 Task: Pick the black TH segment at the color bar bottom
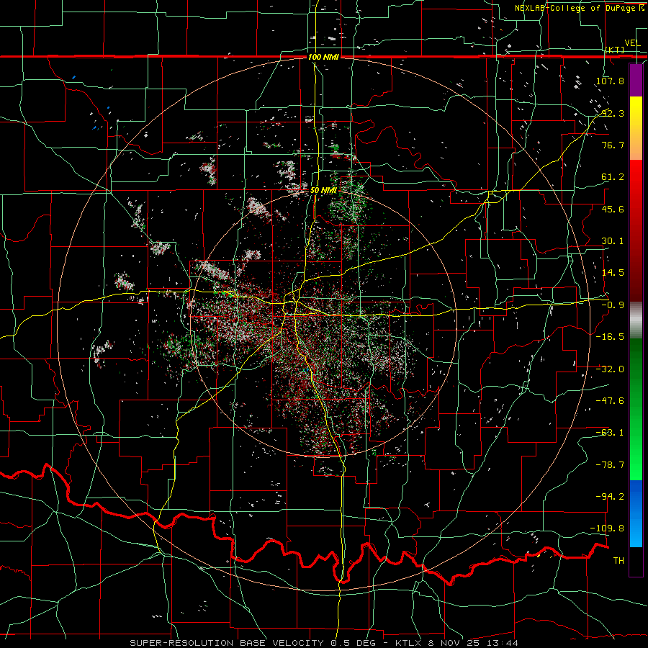coord(636,561)
